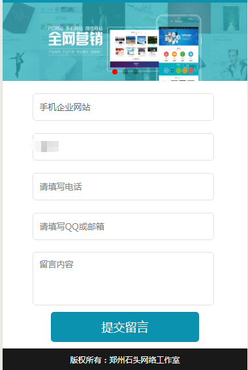The height and width of the screenshot is (370, 248).
Task: Focus the 手机企业网站 field
Action: (123, 107)
